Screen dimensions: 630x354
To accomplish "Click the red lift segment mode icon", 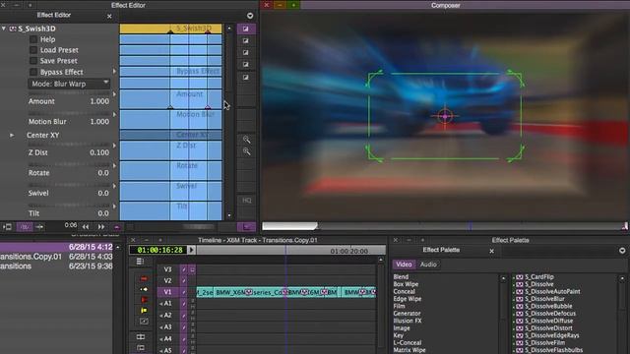I will click(144, 278).
